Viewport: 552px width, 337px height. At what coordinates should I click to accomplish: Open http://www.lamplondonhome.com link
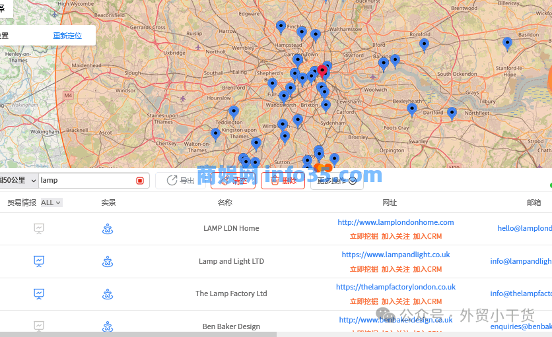(396, 222)
